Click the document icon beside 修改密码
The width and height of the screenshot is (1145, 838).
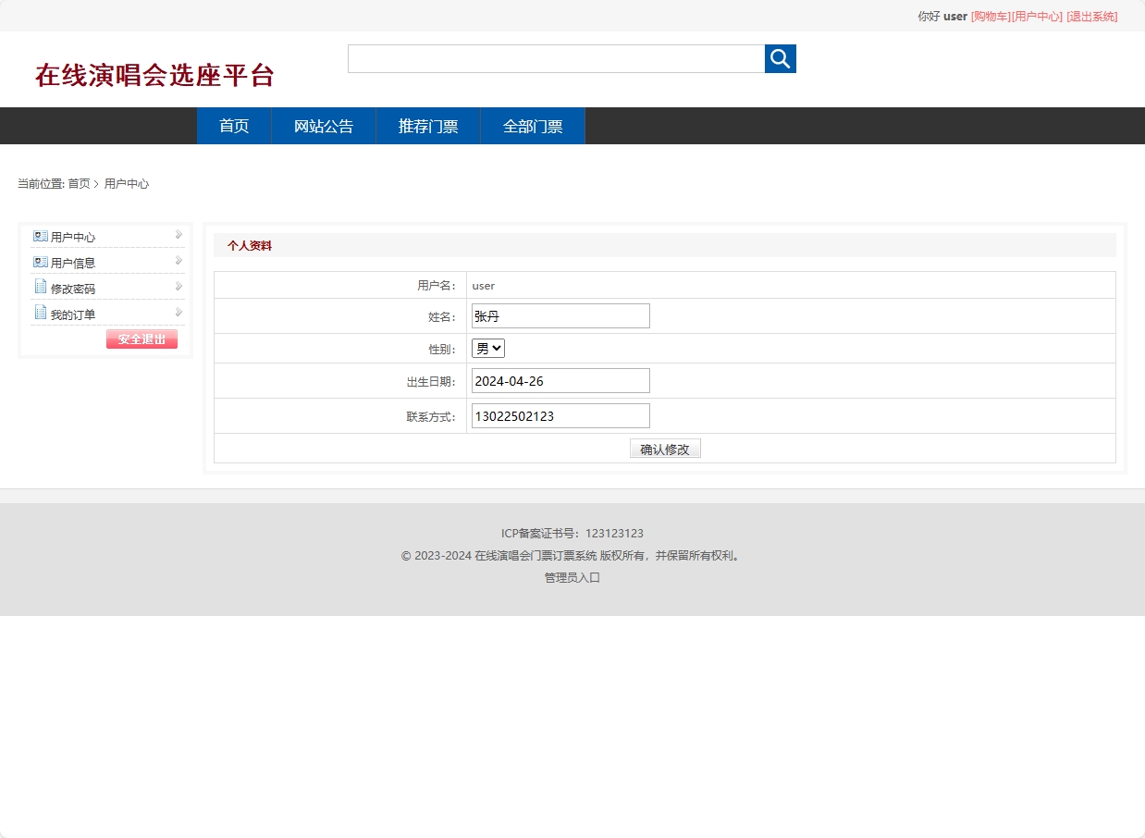point(40,287)
